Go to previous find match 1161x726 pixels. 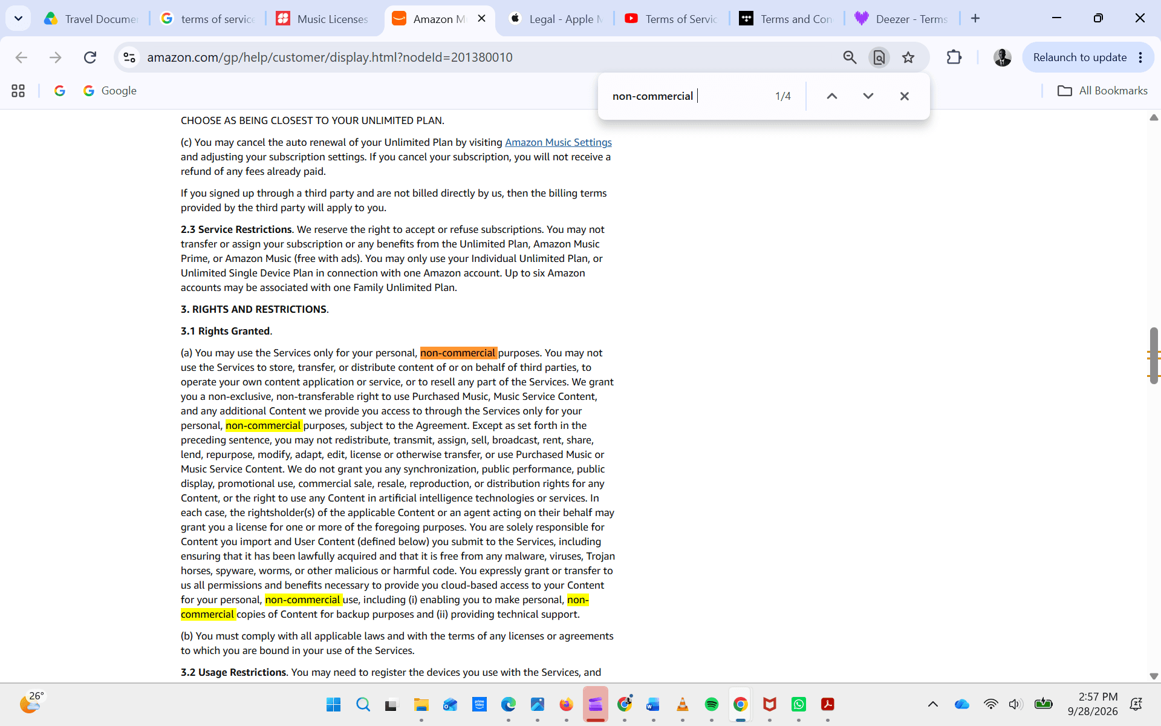click(x=831, y=96)
